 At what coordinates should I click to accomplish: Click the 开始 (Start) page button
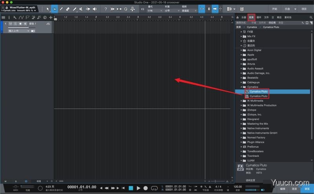274,9
